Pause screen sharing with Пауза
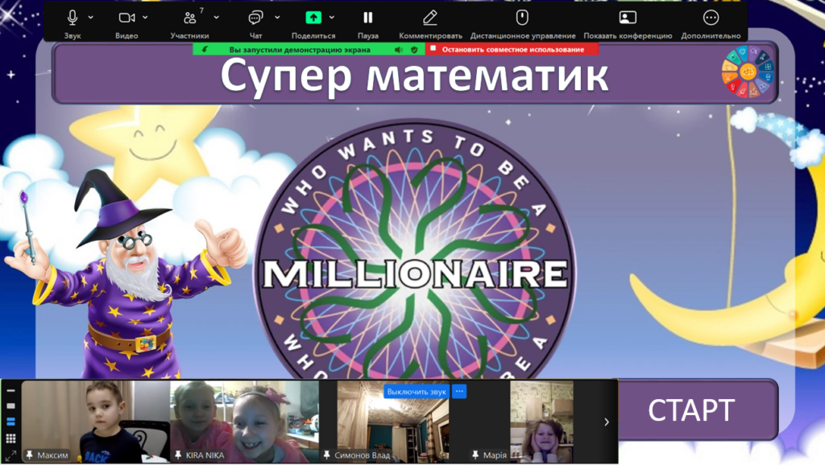The width and height of the screenshot is (825, 465). tap(367, 18)
